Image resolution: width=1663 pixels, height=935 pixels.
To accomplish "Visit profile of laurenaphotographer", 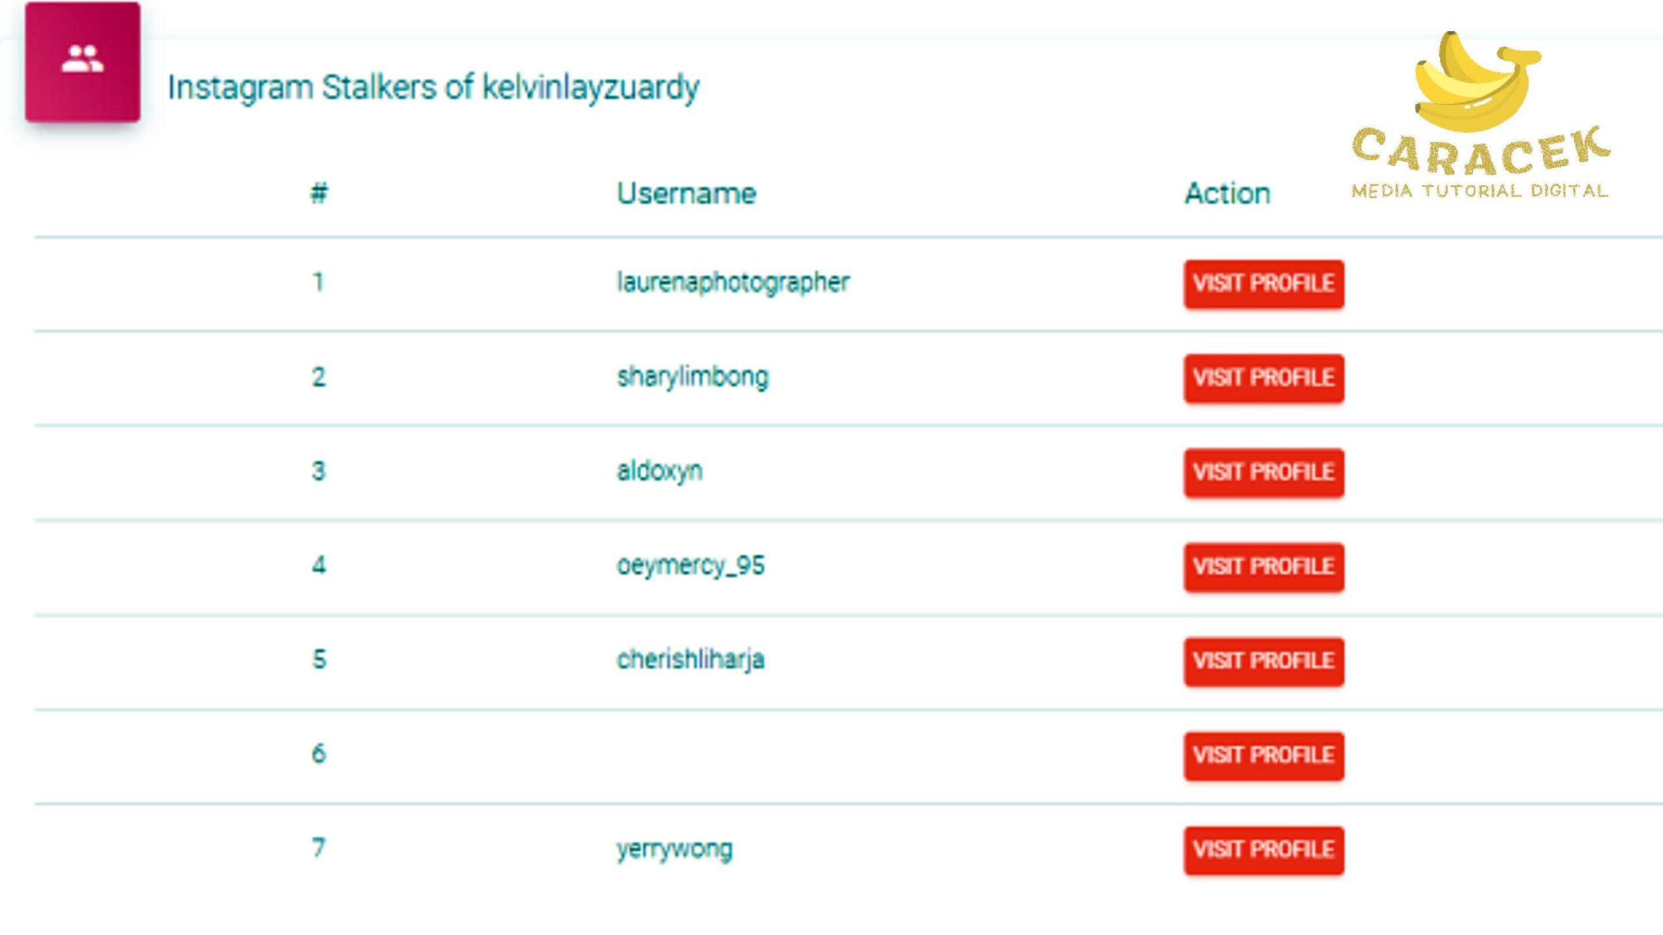I will tap(1263, 284).
